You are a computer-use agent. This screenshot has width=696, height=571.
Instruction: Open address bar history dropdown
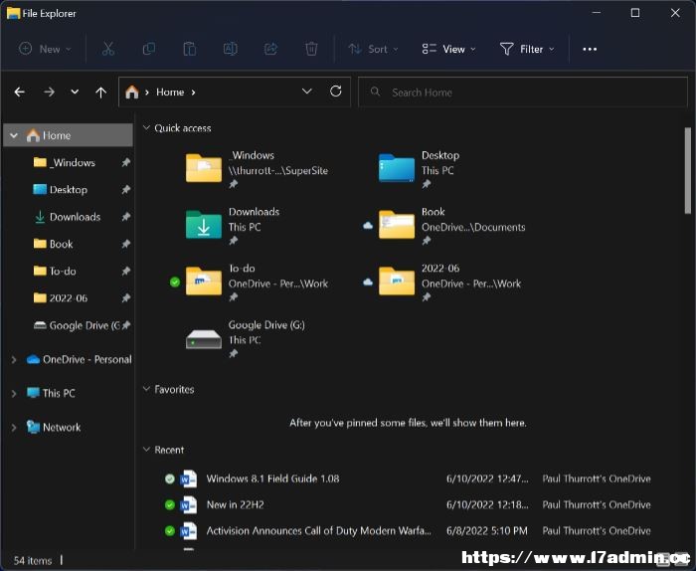306,92
